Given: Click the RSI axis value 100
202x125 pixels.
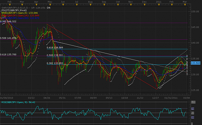Looking at the screenshot, I should [x=193, y=102].
